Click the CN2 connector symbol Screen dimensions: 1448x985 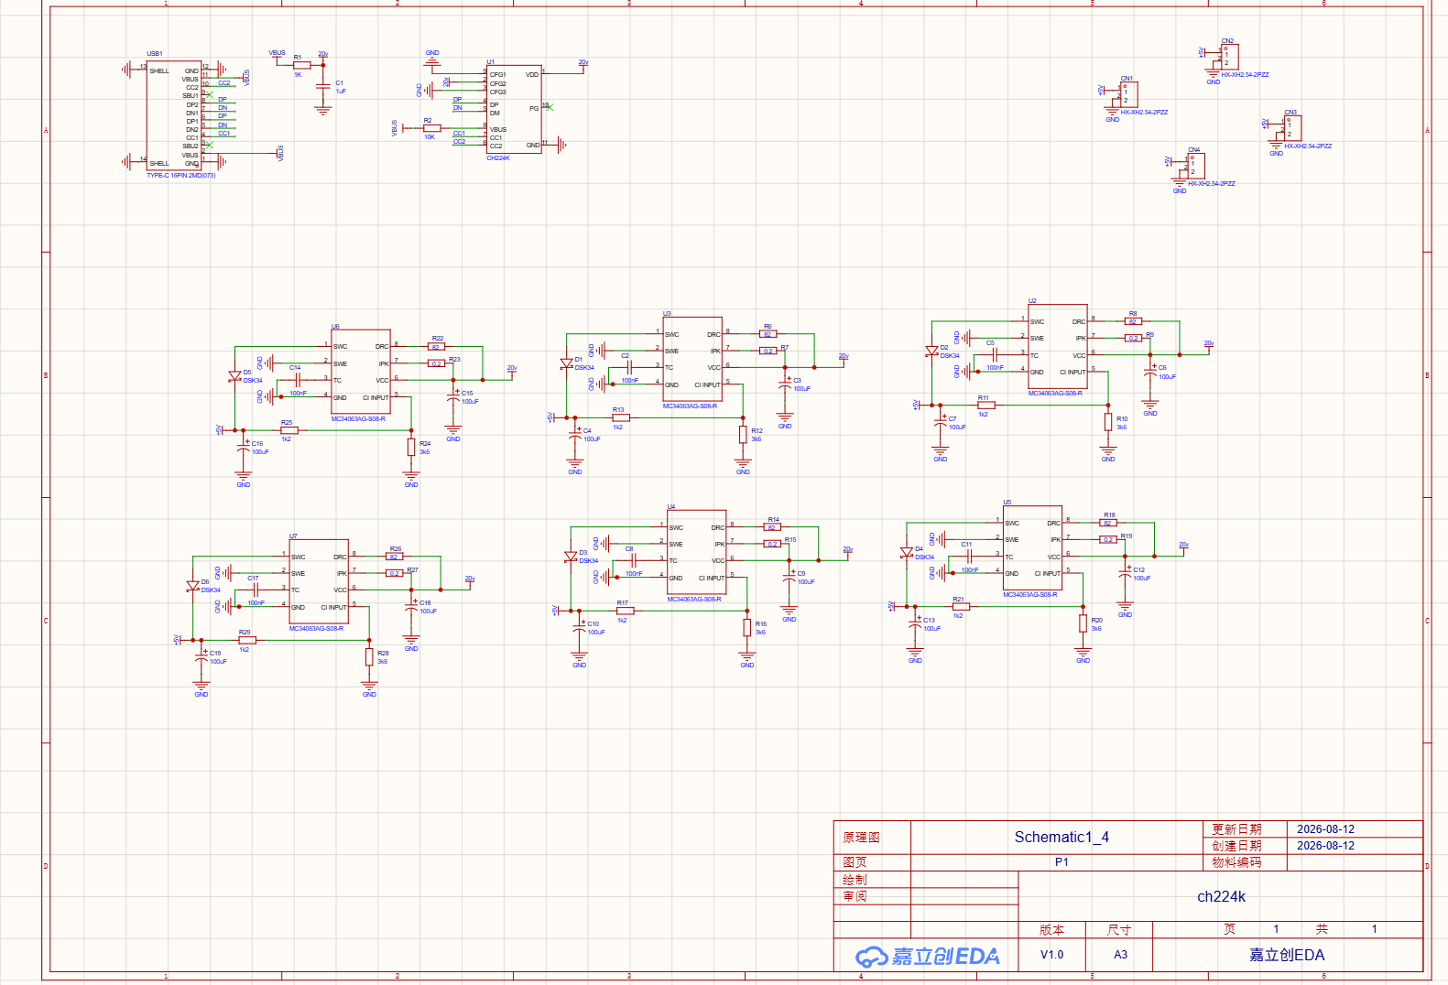[x=1230, y=57]
